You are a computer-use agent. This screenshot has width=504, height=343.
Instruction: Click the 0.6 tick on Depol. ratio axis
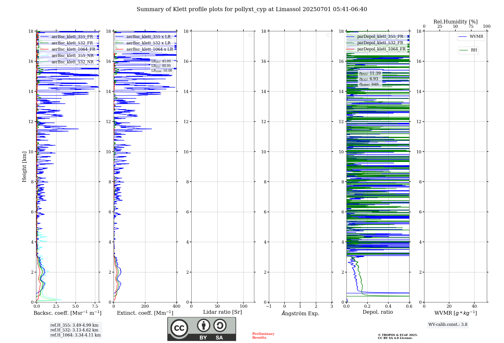coord(409,306)
